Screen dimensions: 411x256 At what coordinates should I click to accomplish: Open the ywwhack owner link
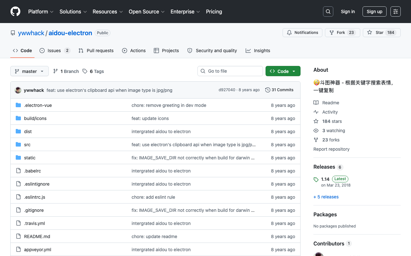(x=31, y=33)
